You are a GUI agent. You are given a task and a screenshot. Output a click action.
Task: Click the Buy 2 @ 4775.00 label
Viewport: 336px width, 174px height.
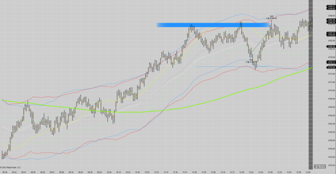251,61
